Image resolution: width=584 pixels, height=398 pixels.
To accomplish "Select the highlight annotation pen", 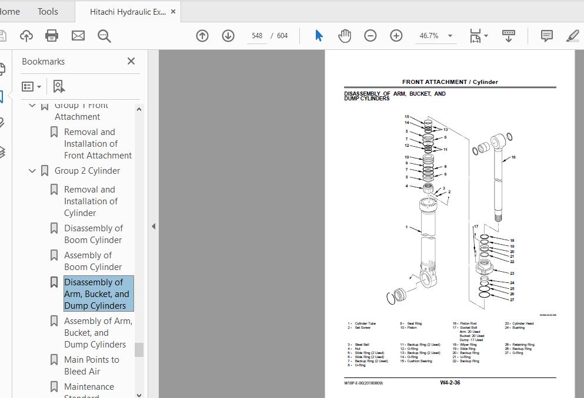I will 572,36.
